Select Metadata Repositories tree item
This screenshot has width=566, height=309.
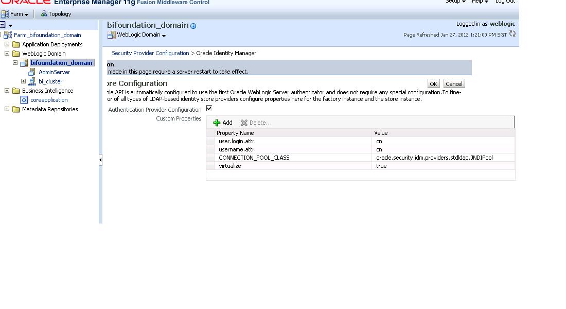50,110
